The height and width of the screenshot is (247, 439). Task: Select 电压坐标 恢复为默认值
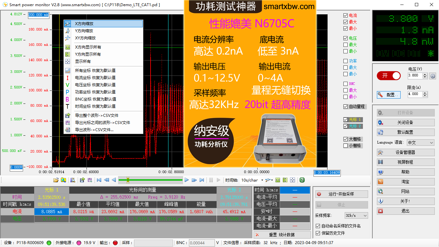pos(103,85)
